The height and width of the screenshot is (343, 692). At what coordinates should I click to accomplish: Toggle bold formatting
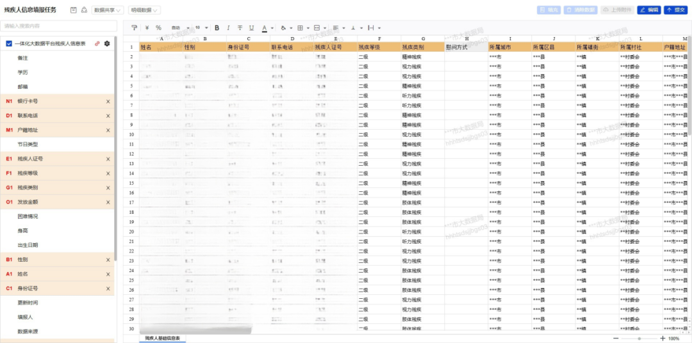pyautogui.click(x=217, y=28)
